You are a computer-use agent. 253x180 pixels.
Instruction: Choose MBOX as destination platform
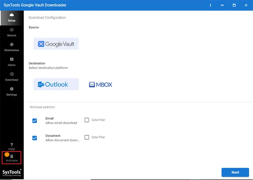click(100, 84)
